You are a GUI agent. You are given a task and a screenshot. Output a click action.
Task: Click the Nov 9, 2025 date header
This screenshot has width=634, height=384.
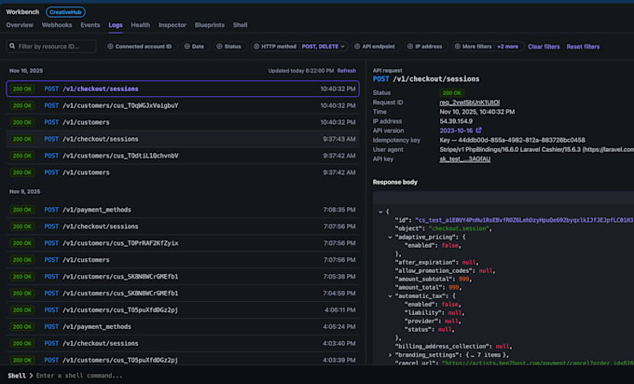[24, 192]
